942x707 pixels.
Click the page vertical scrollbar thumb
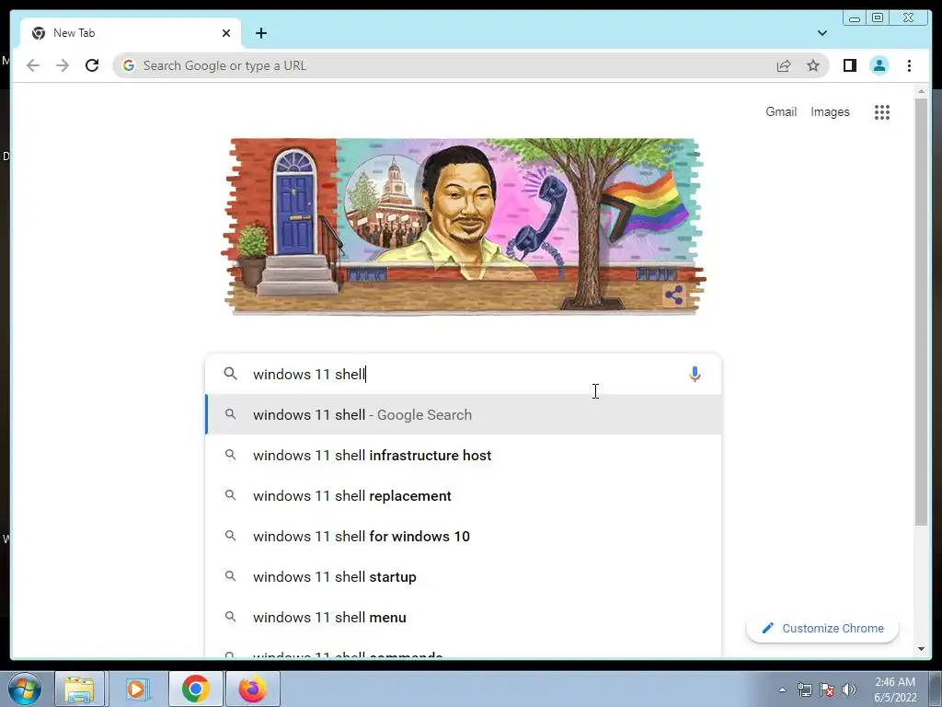point(921,311)
